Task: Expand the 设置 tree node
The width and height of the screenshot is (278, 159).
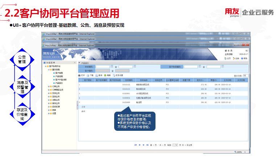Action: tap(49, 113)
